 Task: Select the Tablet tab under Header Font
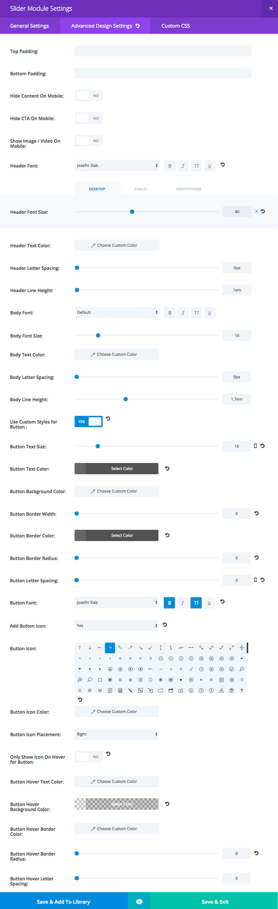coord(141,189)
